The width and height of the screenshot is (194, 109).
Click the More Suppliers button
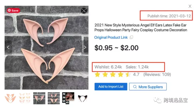(x=148, y=87)
